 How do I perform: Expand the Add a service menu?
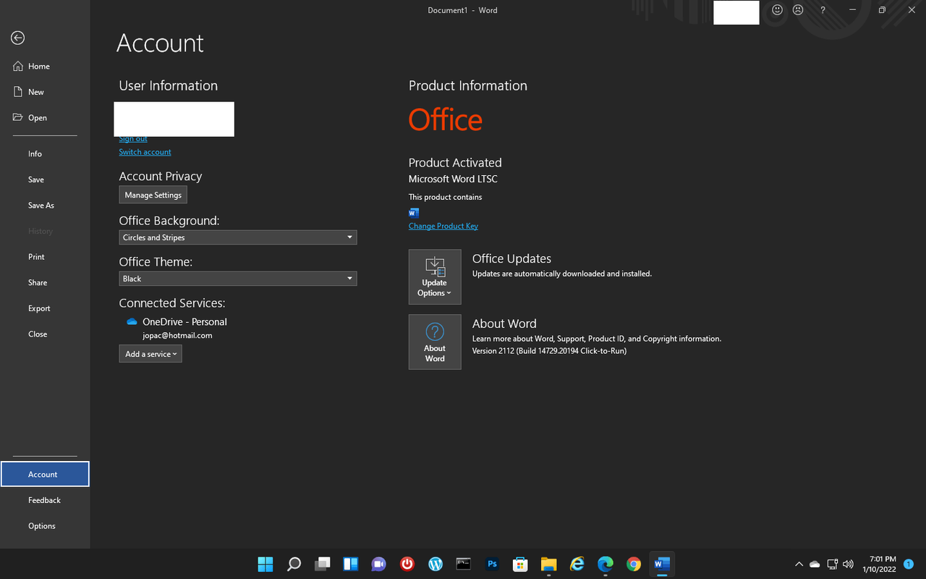[x=150, y=354]
